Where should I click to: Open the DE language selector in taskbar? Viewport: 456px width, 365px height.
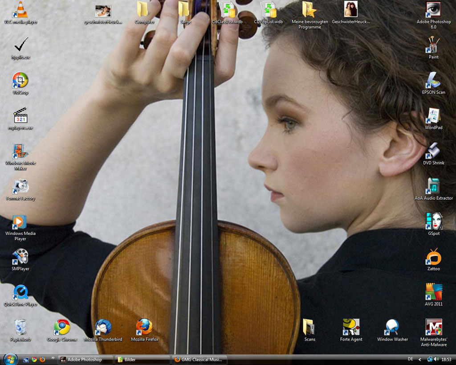[x=410, y=359]
